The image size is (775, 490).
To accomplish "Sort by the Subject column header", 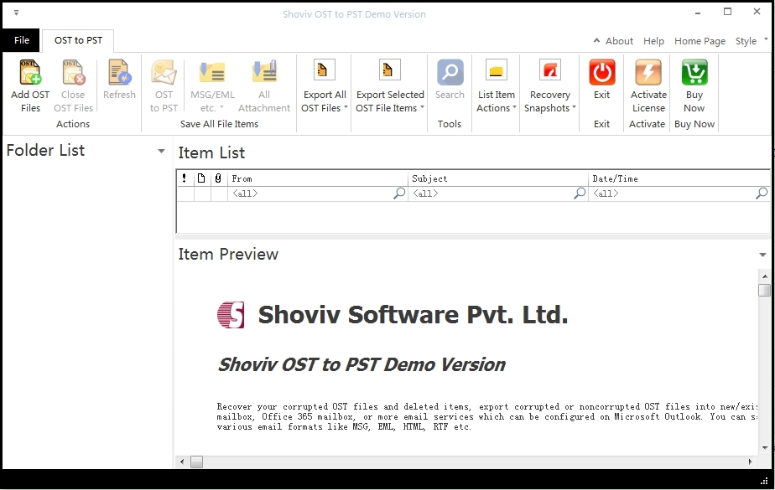I will tap(498, 178).
